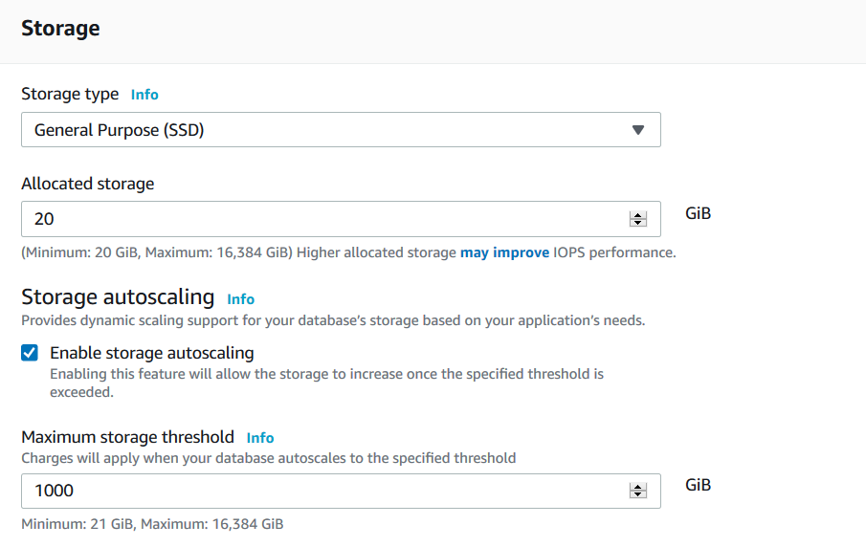Follow the "may improve" IOPS link
The height and width of the screenshot is (547, 866).
pos(504,253)
